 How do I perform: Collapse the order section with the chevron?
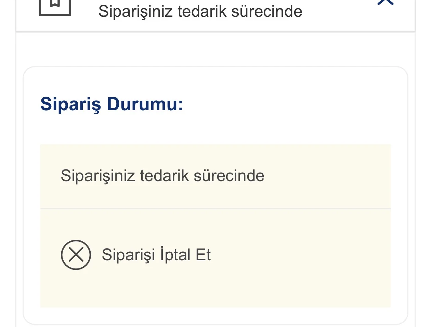[x=386, y=2]
